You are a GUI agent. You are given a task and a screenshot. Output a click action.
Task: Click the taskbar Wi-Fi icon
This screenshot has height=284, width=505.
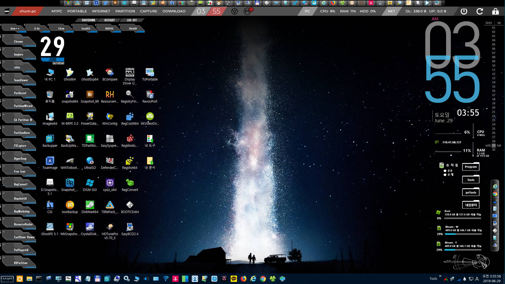pos(166,279)
